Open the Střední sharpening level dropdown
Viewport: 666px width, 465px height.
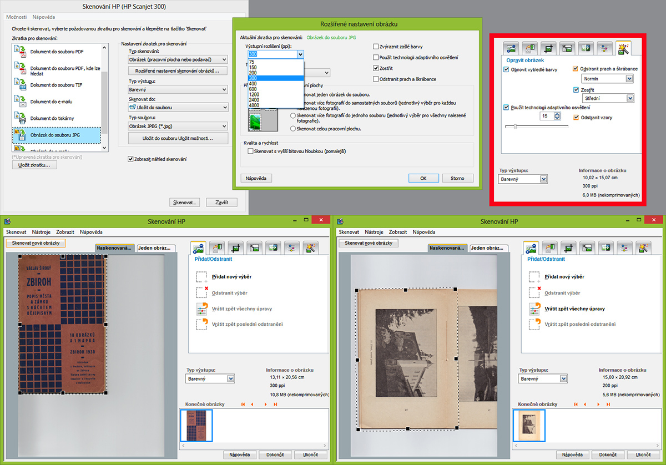click(607, 98)
